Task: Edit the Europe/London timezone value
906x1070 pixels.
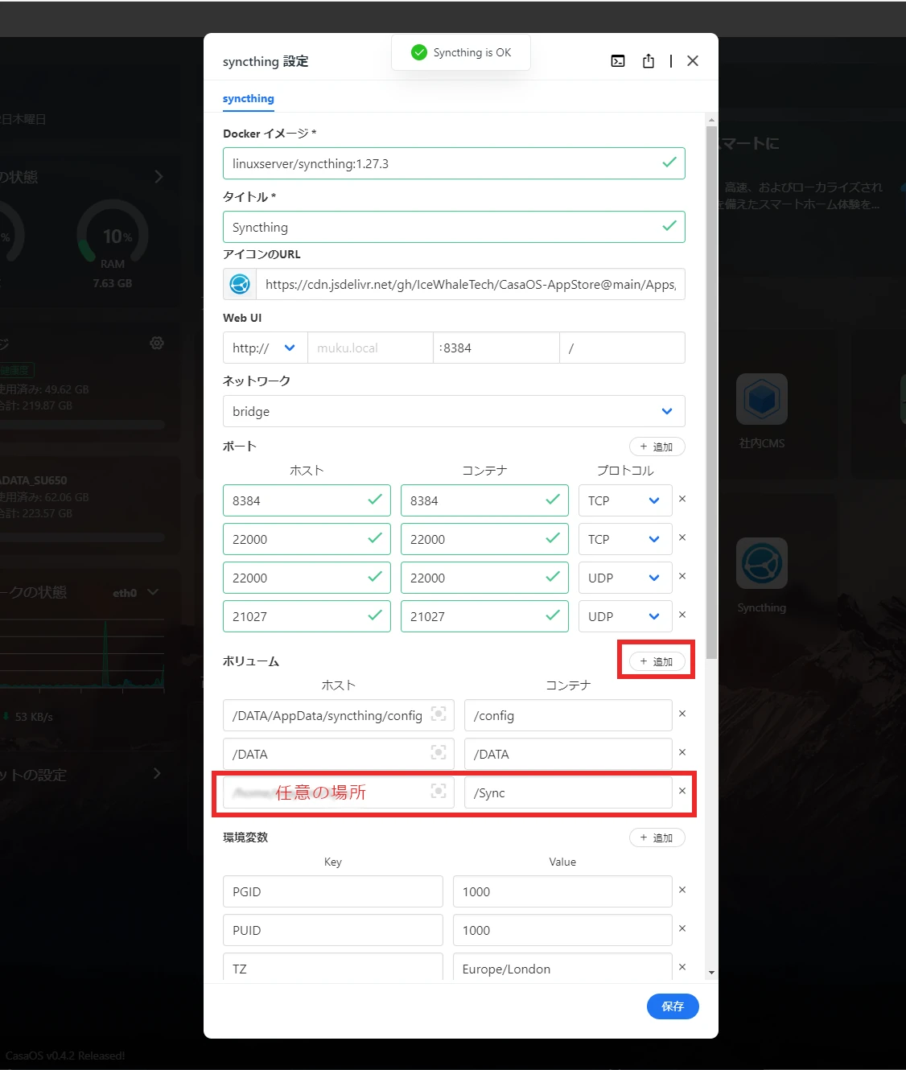Action: pyautogui.click(x=562, y=967)
